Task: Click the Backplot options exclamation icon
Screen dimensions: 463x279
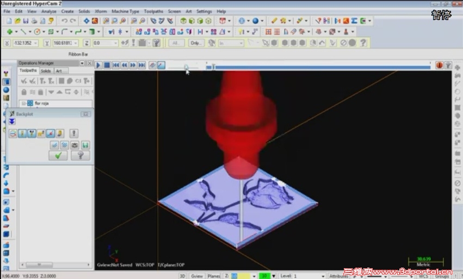Action: (74, 134)
